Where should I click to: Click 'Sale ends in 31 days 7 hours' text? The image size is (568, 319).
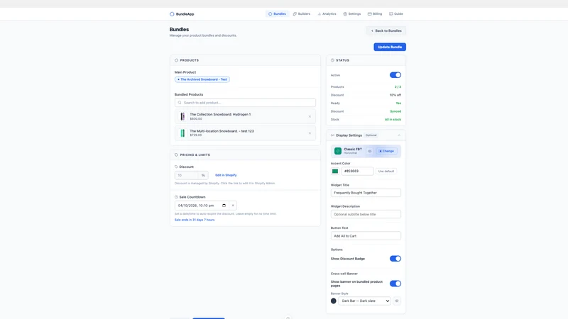pyautogui.click(x=195, y=220)
